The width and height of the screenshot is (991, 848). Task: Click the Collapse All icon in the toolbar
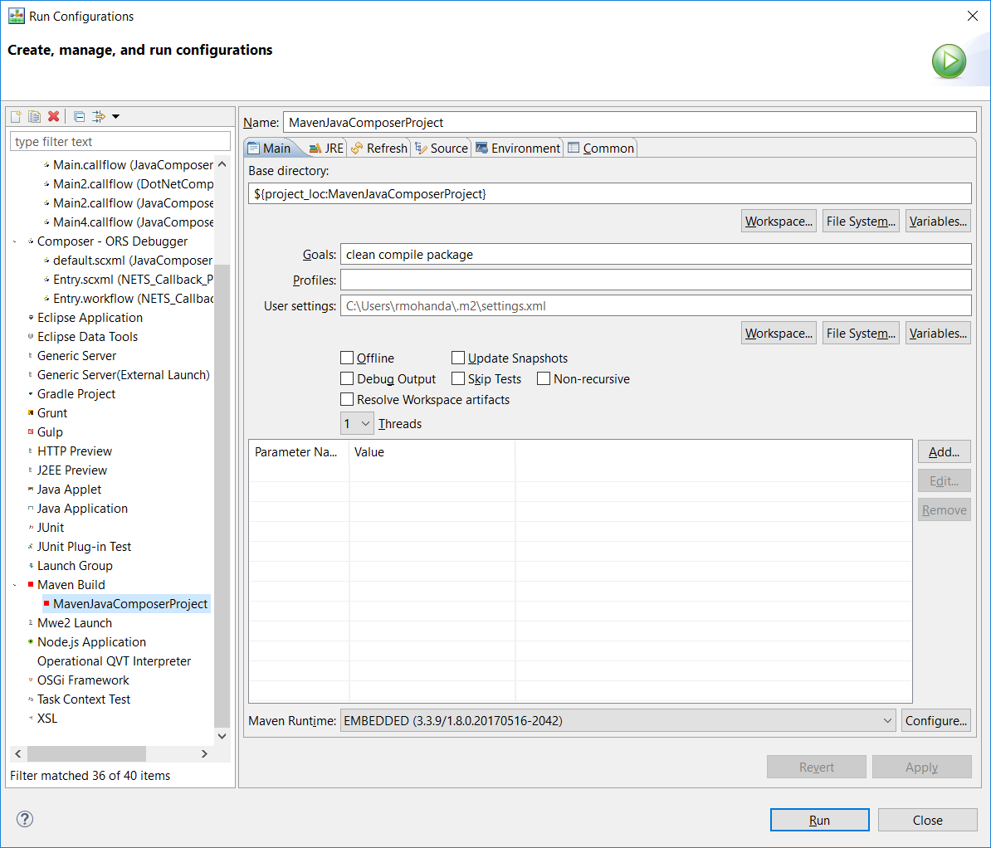pos(80,116)
